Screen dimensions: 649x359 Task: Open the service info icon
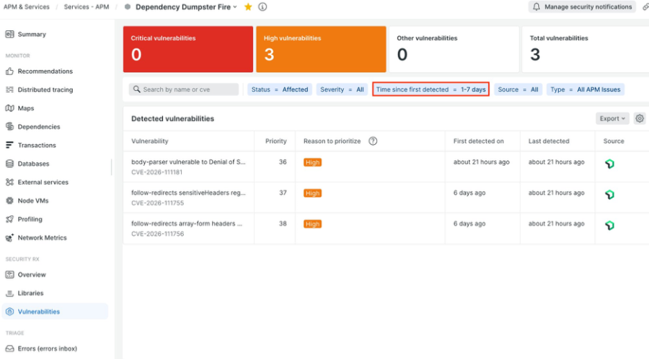tap(262, 6)
